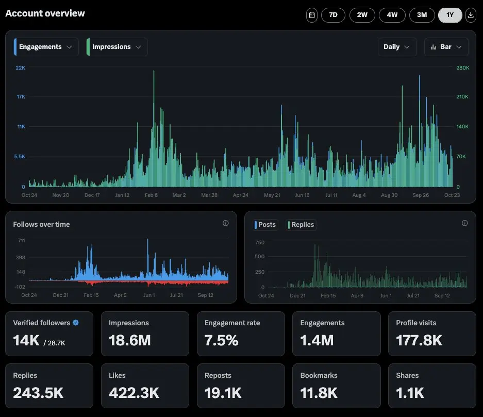Open the Bar chart type dropdown
Image resolution: width=483 pixels, height=417 pixels.
point(446,47)
